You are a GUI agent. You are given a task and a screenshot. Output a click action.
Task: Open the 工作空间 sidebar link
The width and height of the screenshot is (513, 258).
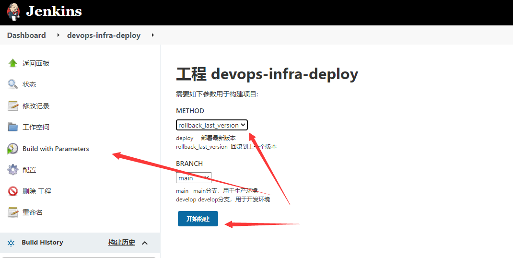click(x=36, y=127)
